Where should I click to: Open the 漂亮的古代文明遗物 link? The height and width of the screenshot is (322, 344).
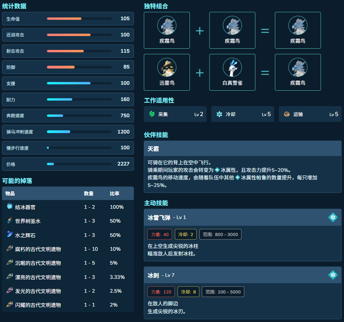click(38, 277)
